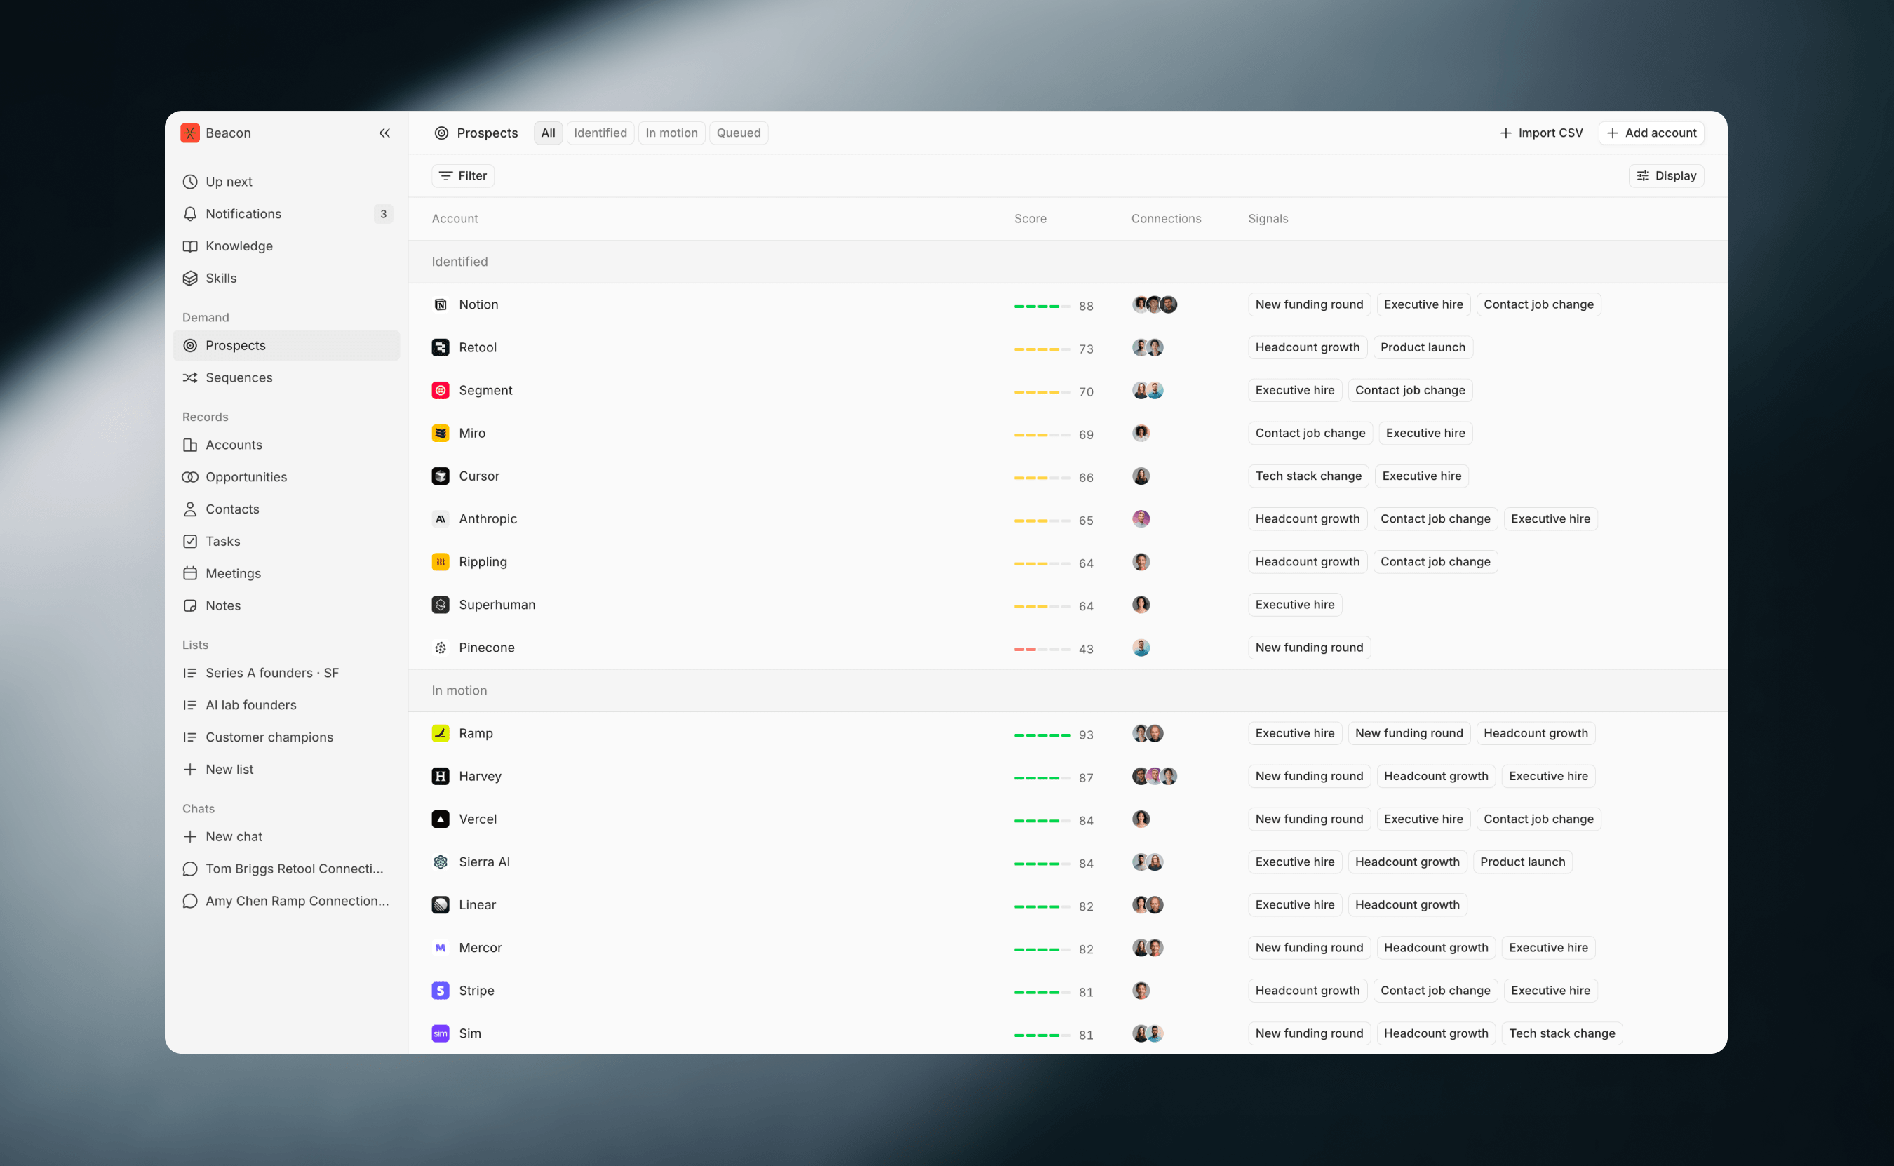The height and width of the screenshot is (1166, 1894).
Task: Open Notifications bell item
Action: coord(243,213)
